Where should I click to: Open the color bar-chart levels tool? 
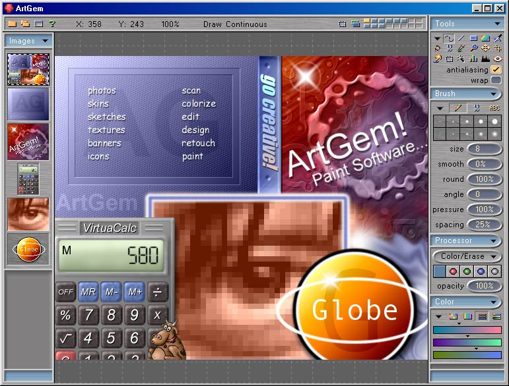click(x=473, y=59)
